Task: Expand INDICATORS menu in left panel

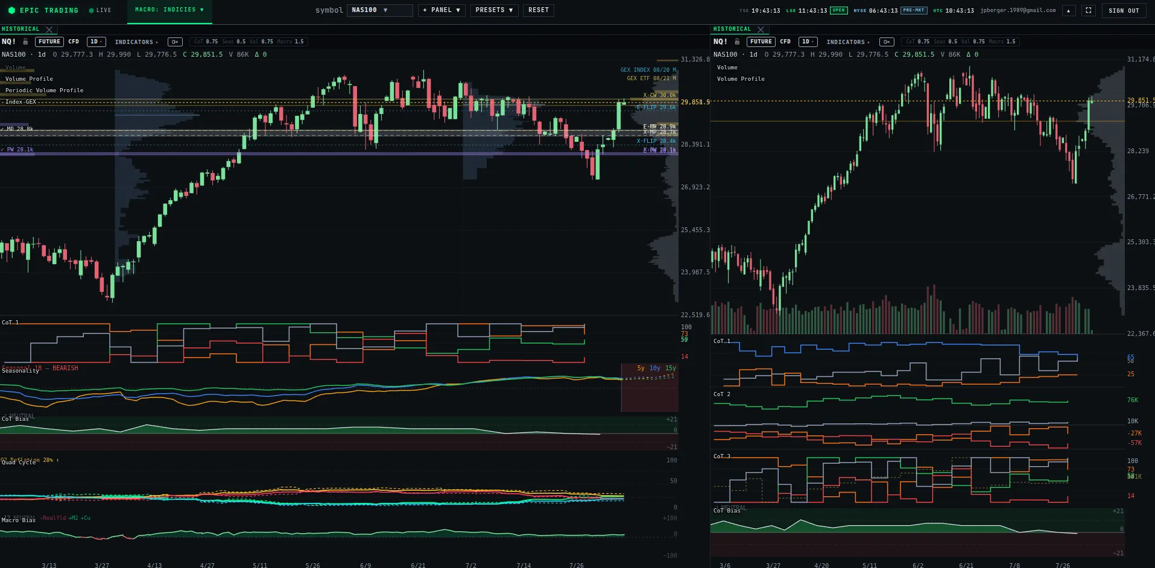Action: point(136,42)
